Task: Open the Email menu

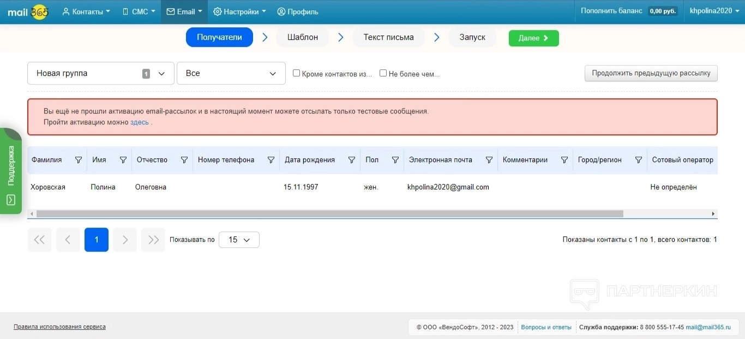Action: coord(184,11)
